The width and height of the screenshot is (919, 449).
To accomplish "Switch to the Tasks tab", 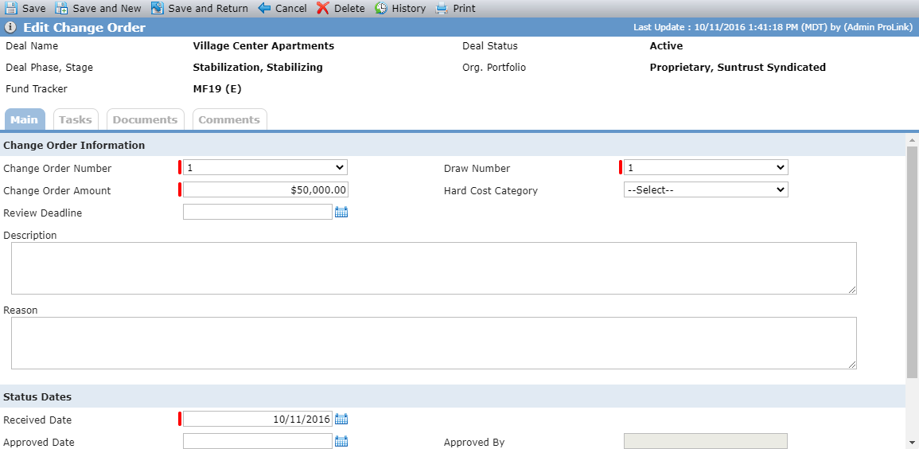I will (x=76, y=119).
